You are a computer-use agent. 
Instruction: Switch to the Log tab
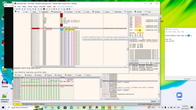[x=25, y=12]
